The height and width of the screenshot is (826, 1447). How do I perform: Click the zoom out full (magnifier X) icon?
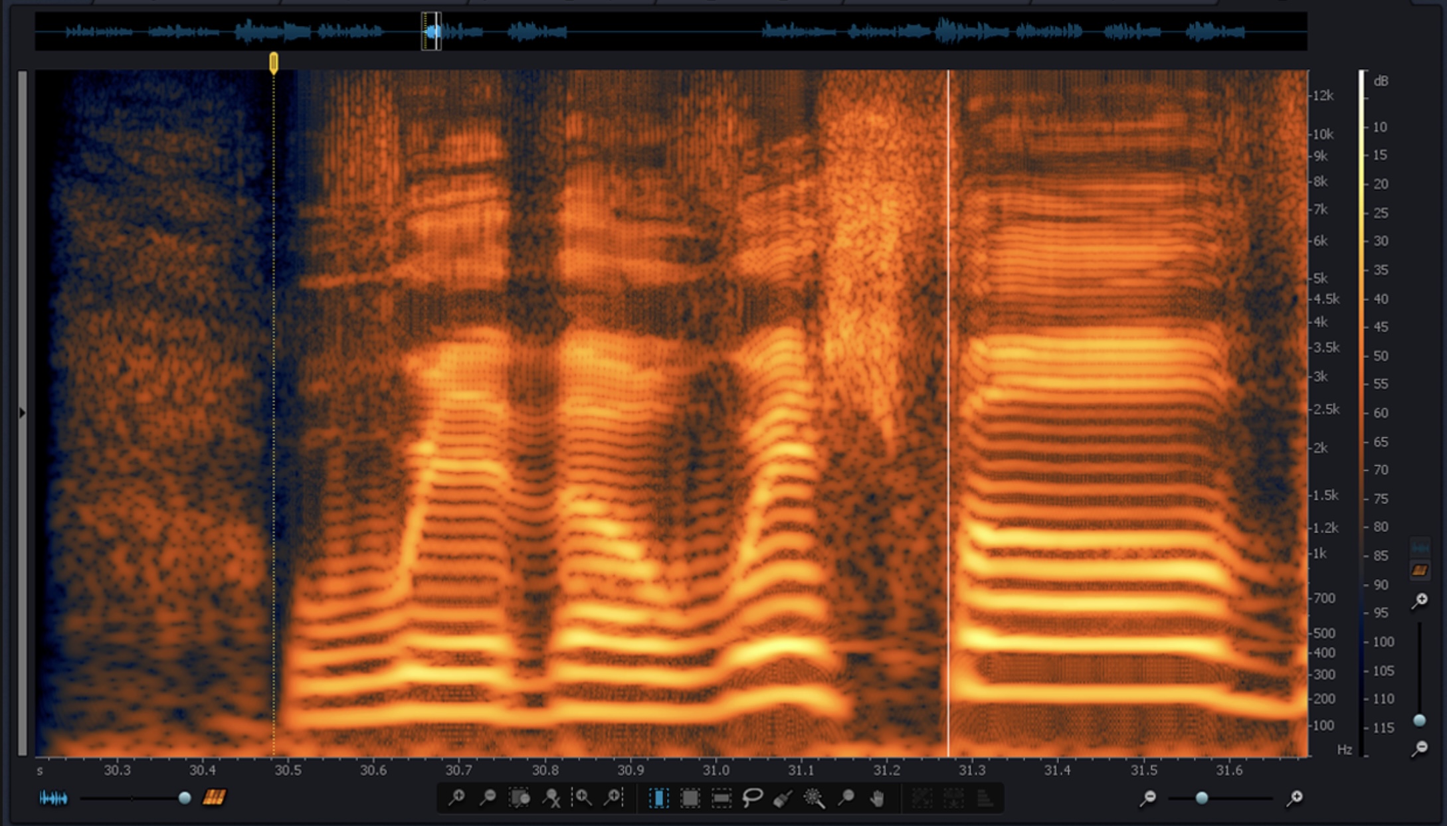point(551,797)
